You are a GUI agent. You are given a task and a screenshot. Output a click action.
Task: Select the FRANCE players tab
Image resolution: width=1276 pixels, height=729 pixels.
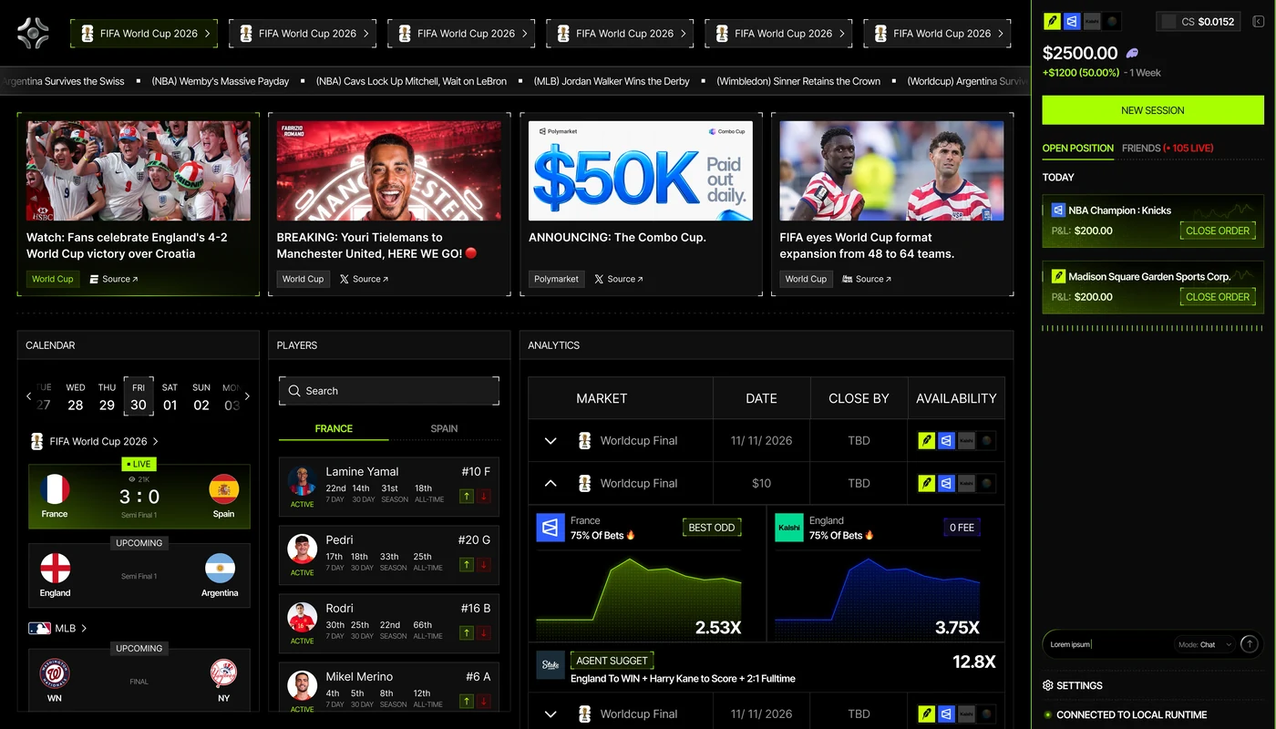point(334,428)
